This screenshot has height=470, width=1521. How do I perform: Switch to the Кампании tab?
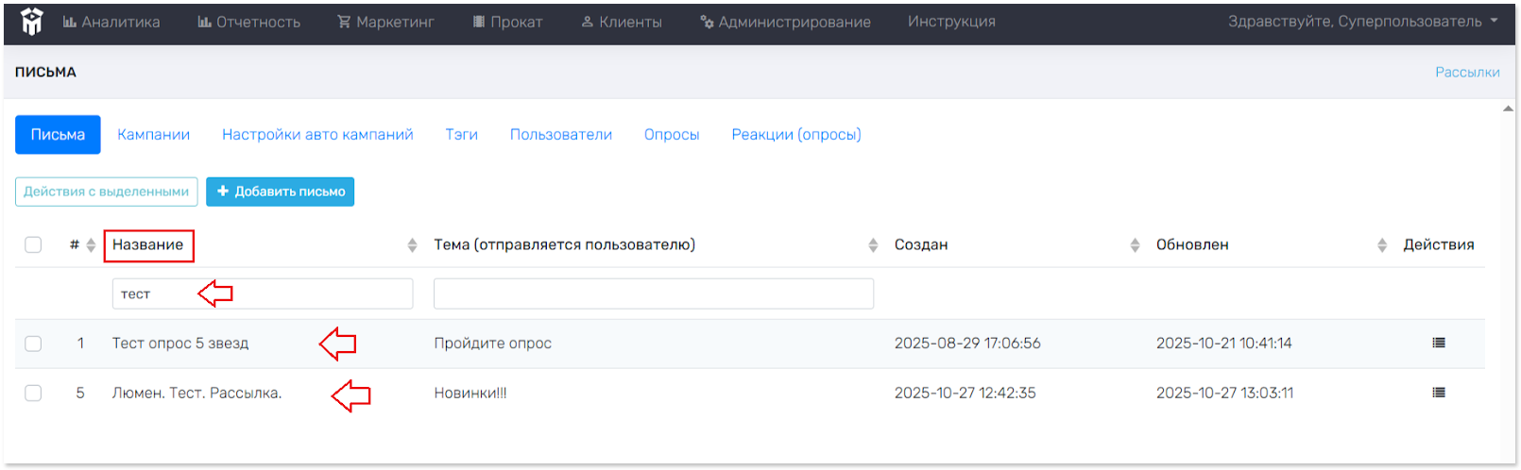click(153, 135)
